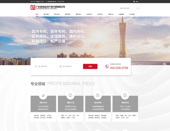Click the 国际商标 circular card icon
Viewport: 170px width, 131px height.
point(125,95)
